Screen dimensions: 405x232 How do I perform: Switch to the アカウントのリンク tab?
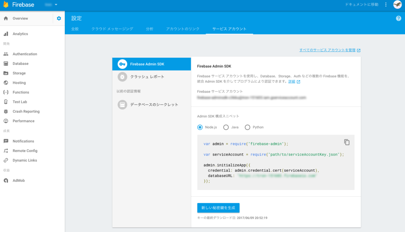[183, 29]
